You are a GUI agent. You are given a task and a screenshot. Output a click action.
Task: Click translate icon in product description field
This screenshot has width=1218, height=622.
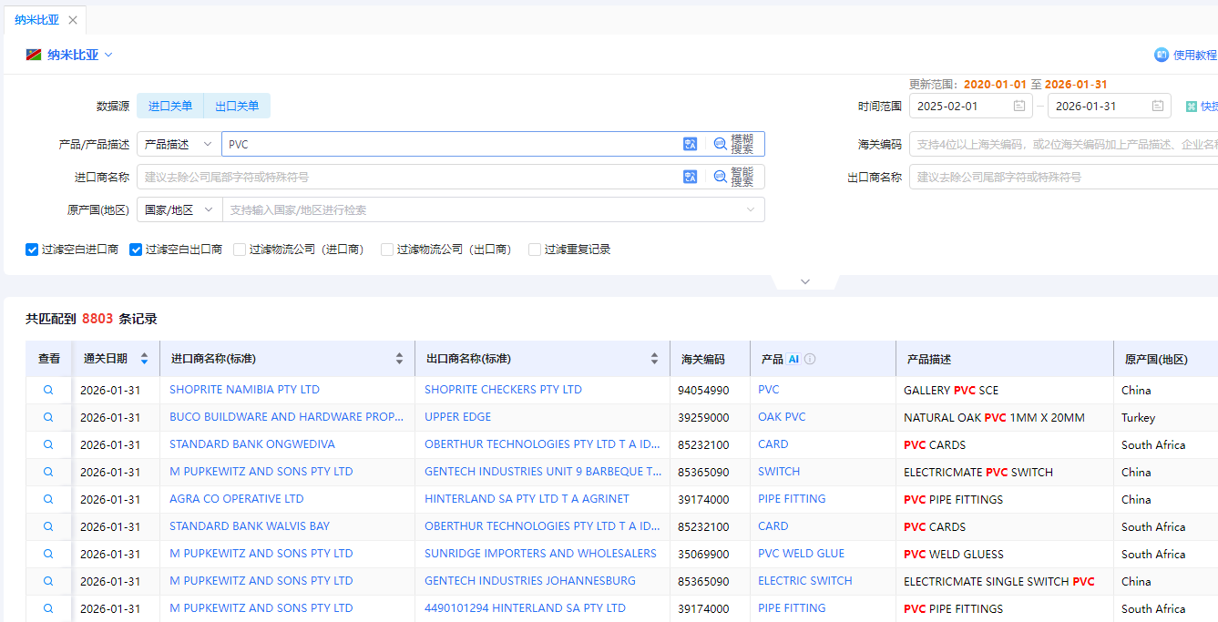(690, 144)
